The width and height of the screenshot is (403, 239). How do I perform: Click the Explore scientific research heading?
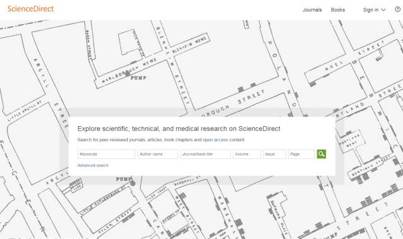[x=179, y=129]
